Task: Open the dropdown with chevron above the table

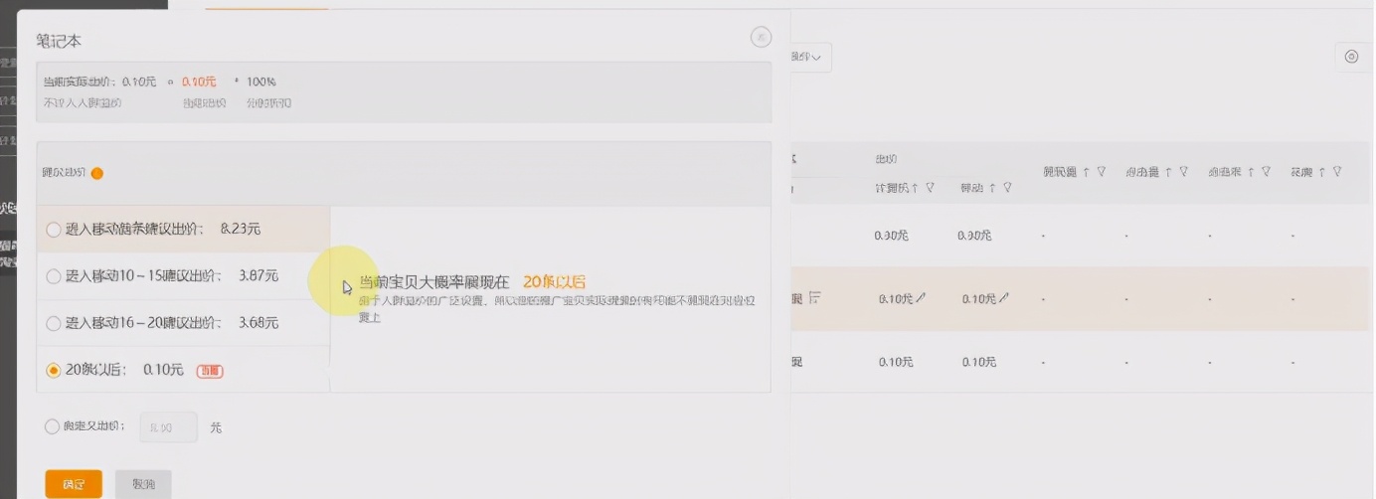Action: pyautogui.click(x=810, y=58)
